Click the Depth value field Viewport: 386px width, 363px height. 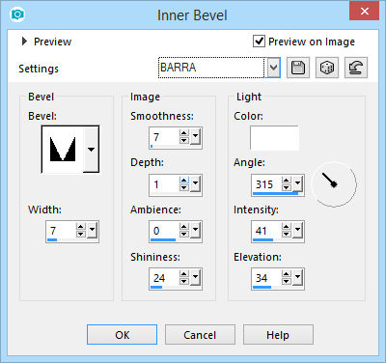165,184
